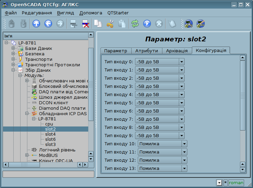Click the 'roman' user label in status bar
The width and height of the screenshot is (253, 188).
tap(236, 183)
